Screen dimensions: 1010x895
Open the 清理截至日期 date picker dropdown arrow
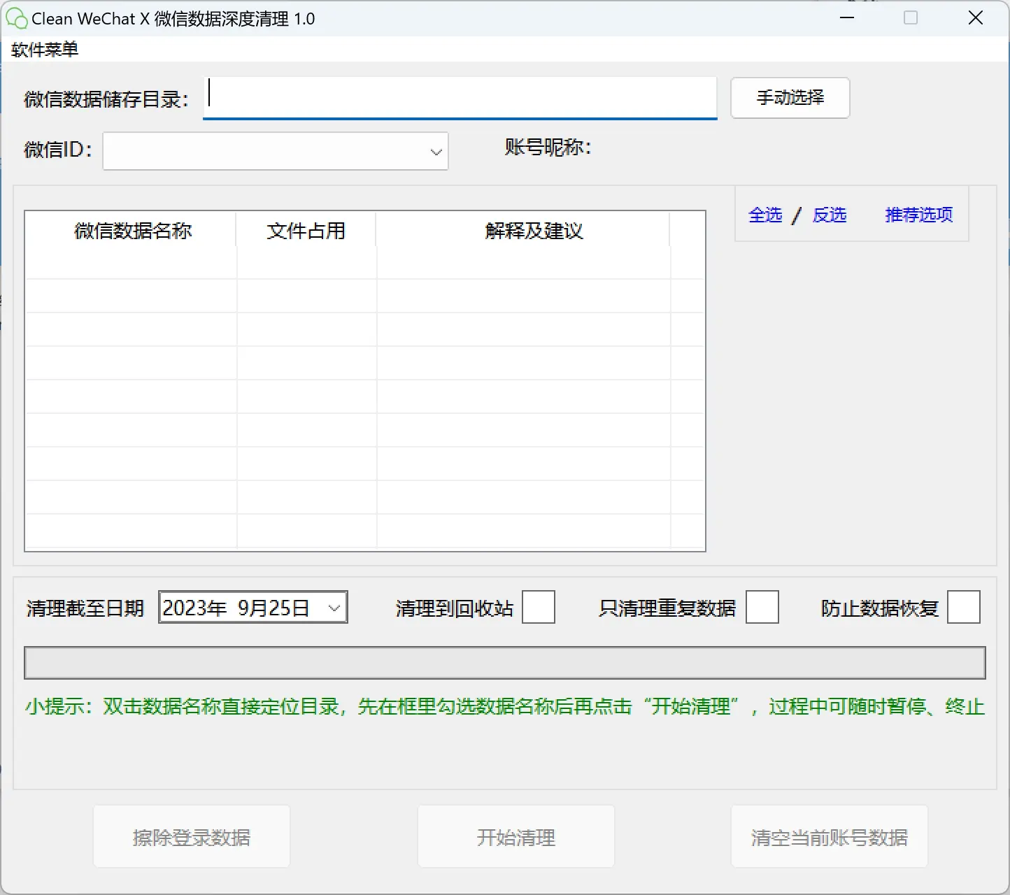coord(334,608)
